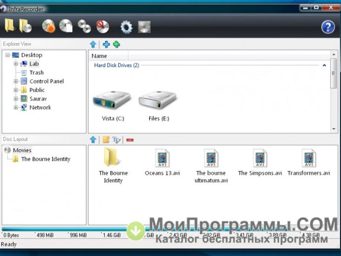
Task: Collapse the Hard Disk Drives group
Action: [324, 65]
